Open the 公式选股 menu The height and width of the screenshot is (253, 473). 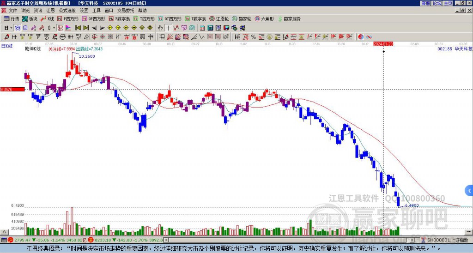(67, 11)
